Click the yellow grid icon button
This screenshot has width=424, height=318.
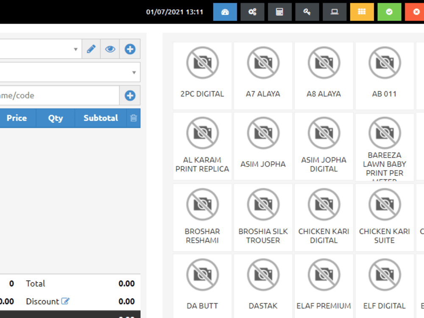[x=362, y=12]
